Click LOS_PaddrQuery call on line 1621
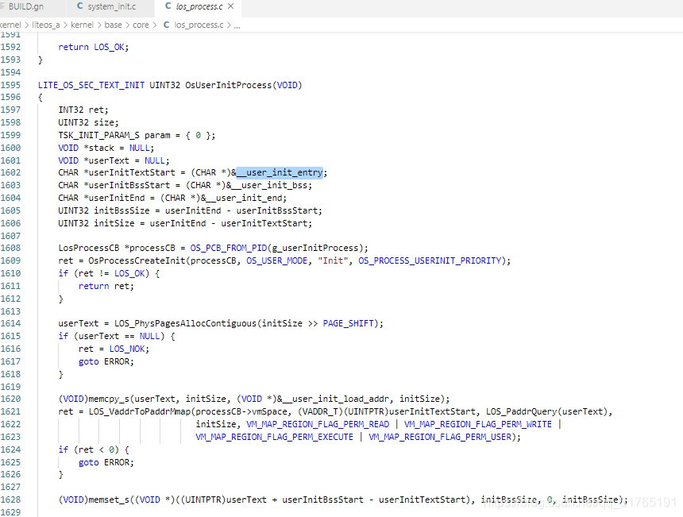Viewport: 683px width, 517px height. (522, 411)
